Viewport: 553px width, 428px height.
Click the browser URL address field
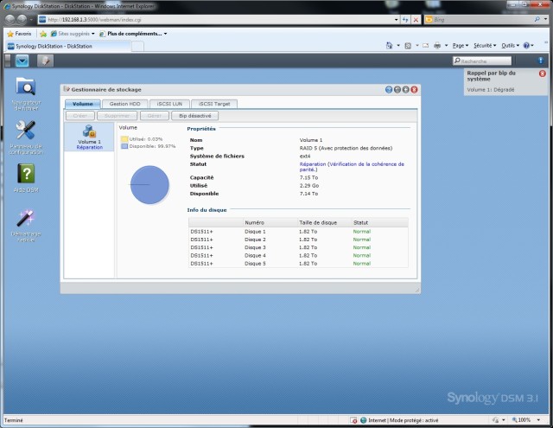(x=219, y=20)
